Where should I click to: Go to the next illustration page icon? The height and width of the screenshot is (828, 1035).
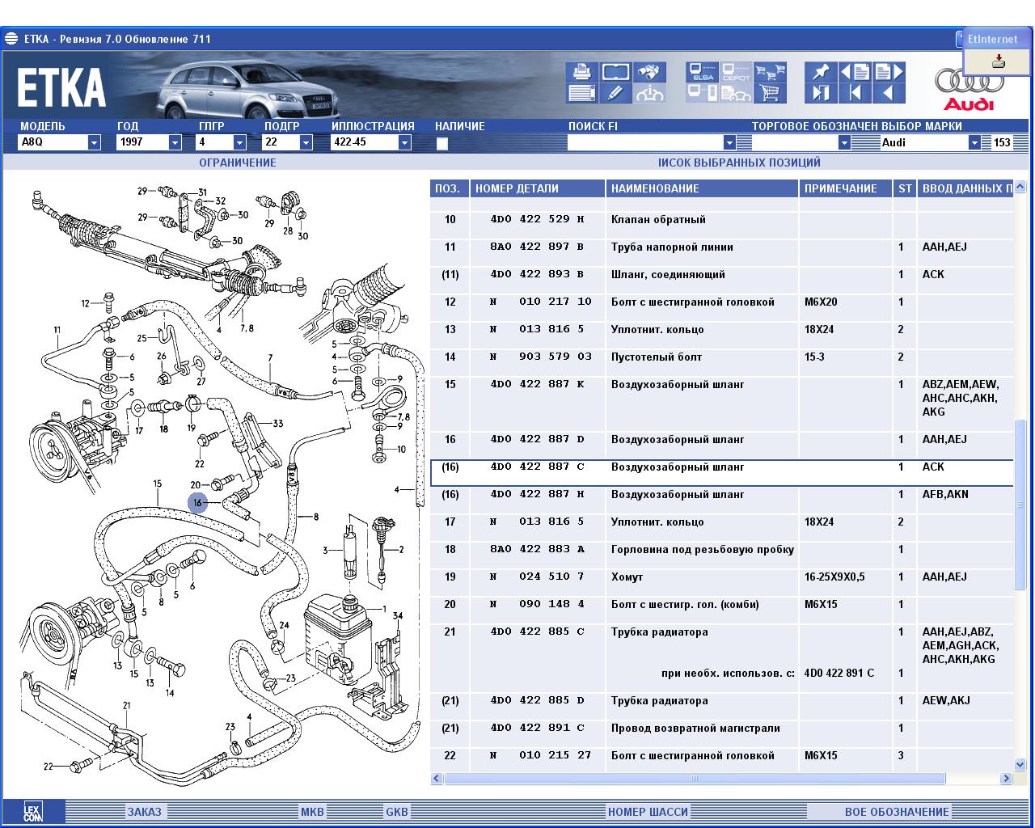(888, 72)
